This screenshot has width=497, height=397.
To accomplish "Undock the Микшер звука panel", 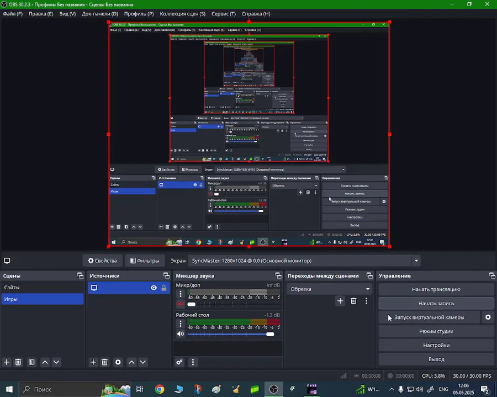I will tap(278, 276).
